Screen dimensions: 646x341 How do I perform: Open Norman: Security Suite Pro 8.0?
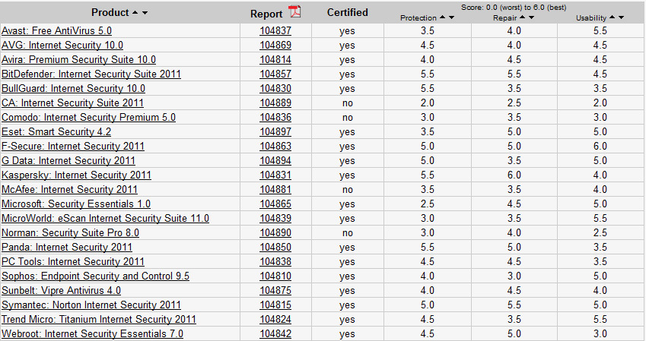point(70,232)
